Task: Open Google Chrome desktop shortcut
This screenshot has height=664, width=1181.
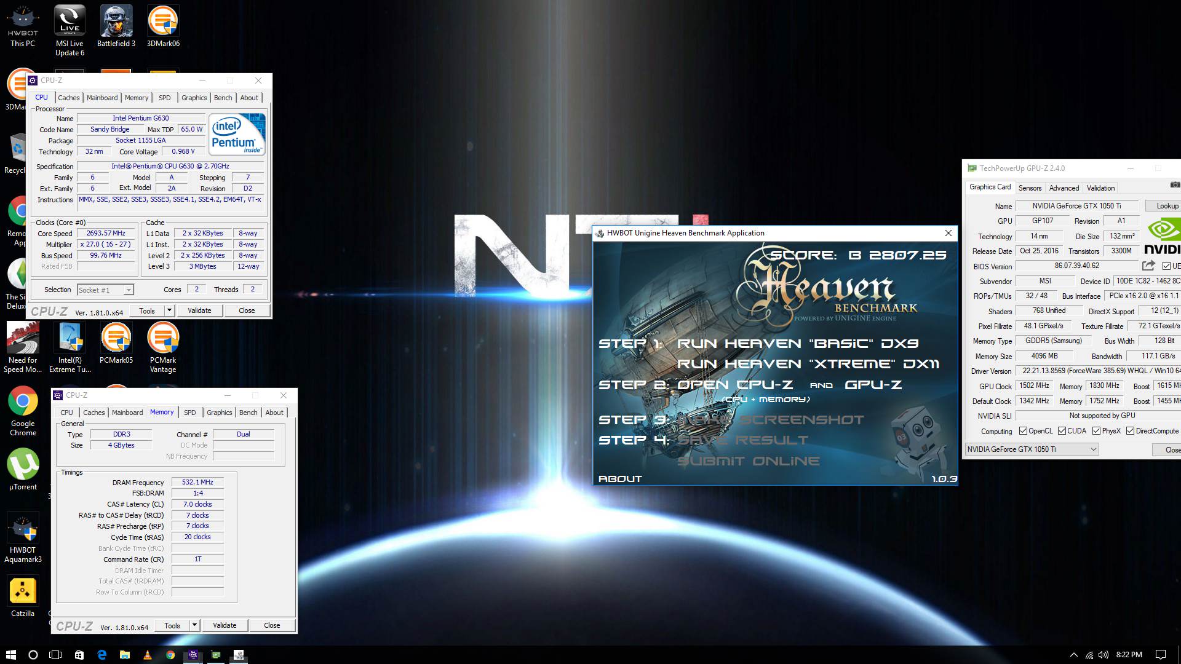Action: pyautogui.click(x=23, y=411)
